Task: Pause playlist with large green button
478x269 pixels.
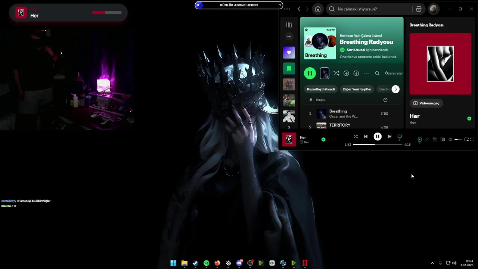Action: click(310, 73)
